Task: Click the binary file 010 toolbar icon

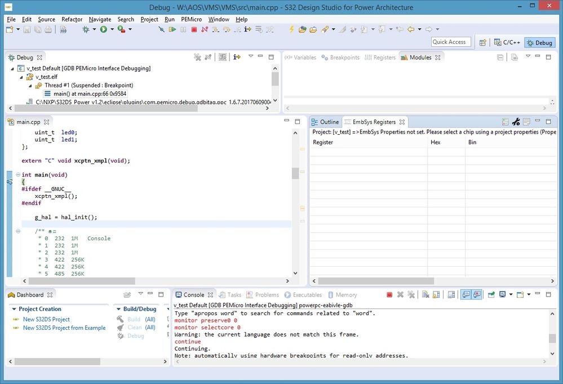Action: [x=63, y=29]
